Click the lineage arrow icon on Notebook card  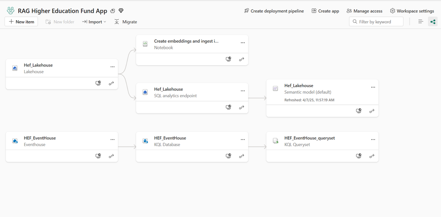coord(241,59)
